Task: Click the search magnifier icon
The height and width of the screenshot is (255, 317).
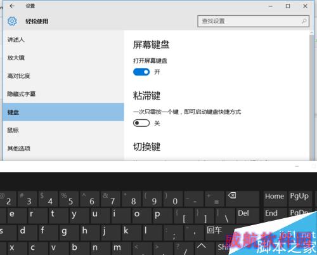Action: pos(304,21)
